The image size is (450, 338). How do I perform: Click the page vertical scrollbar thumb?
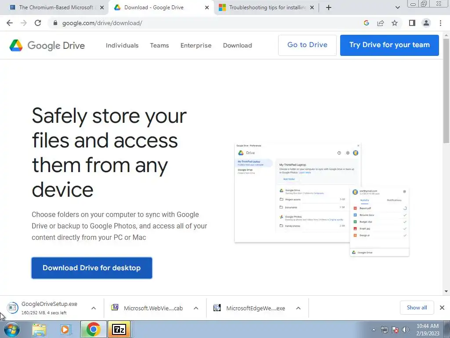446,91
